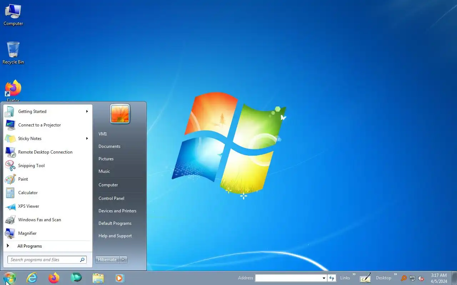457x285 pixels.
Task: Click the muted volume tray icon
Action: [x=421, y=278]
